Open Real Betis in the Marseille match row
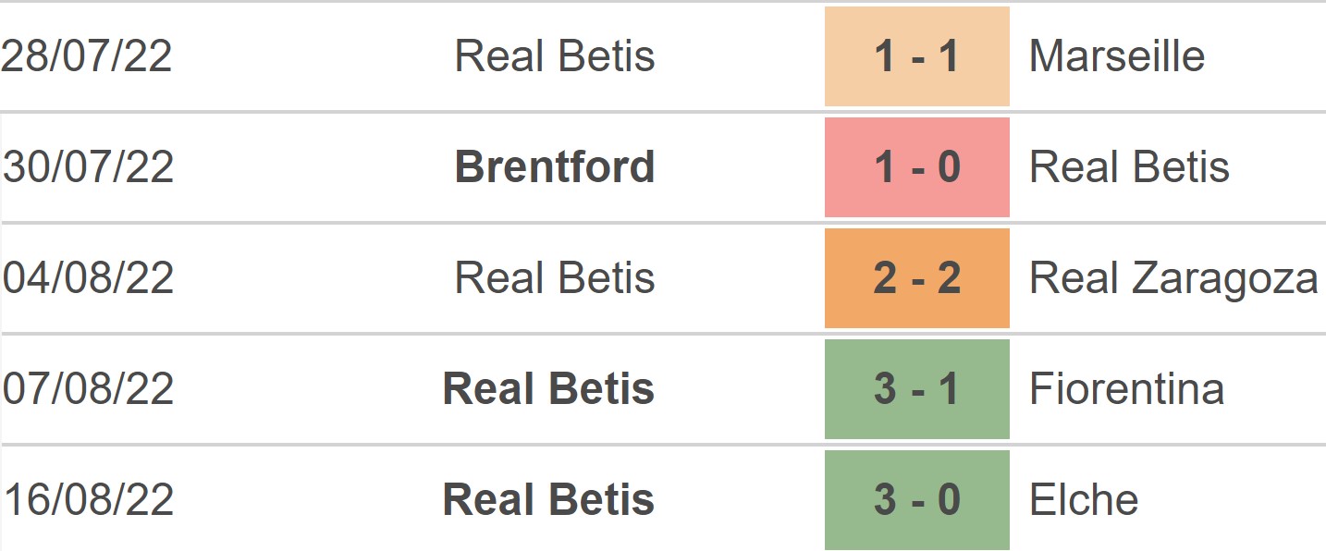Screen dimensions: 1326x551 click(x=555, y=56)
